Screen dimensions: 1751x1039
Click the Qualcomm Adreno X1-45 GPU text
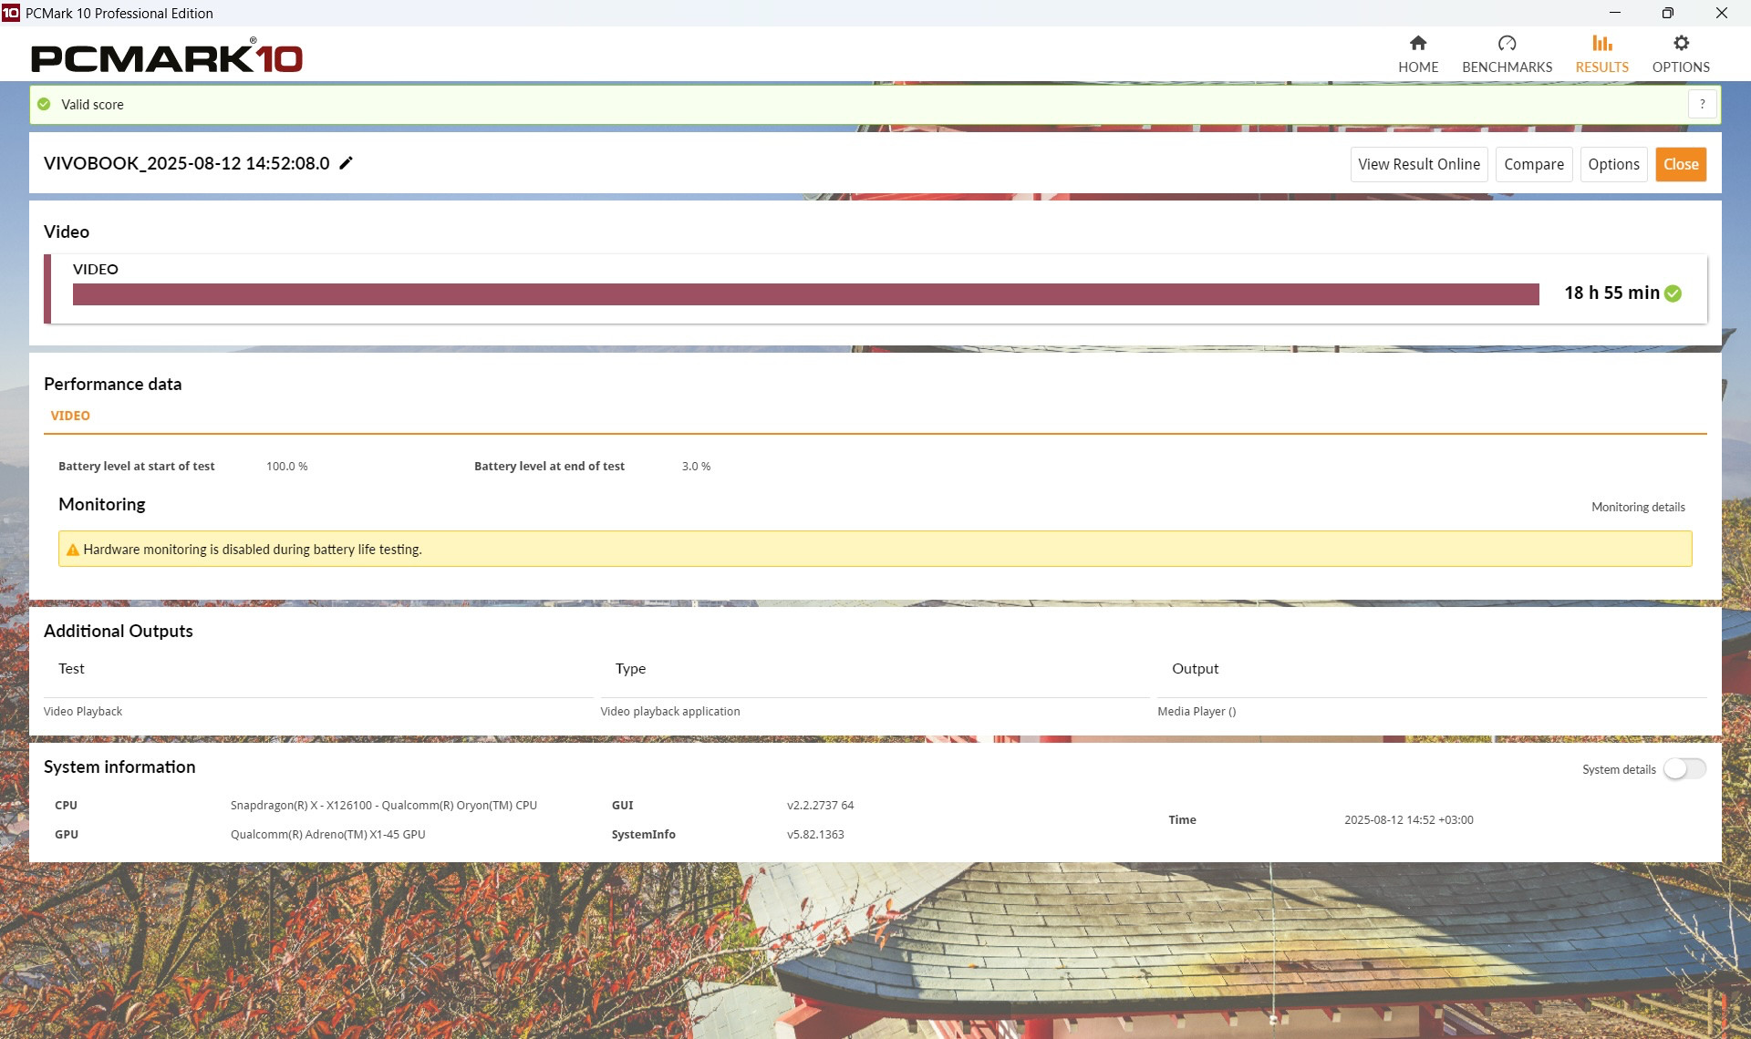coord(328,834)
